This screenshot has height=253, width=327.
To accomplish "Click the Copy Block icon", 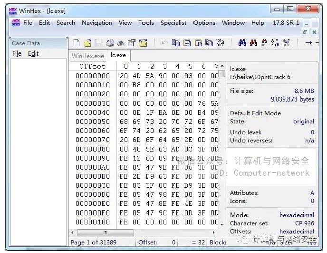I will click(x=176, y=43).
